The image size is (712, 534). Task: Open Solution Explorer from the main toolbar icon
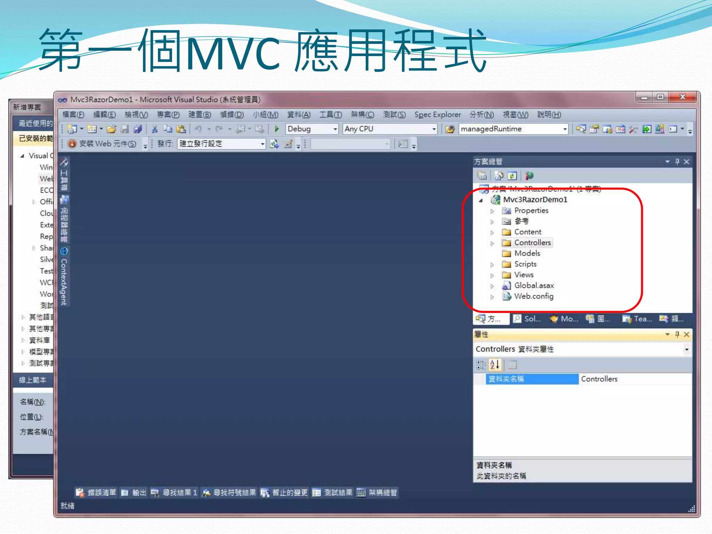tap(581, 129)
